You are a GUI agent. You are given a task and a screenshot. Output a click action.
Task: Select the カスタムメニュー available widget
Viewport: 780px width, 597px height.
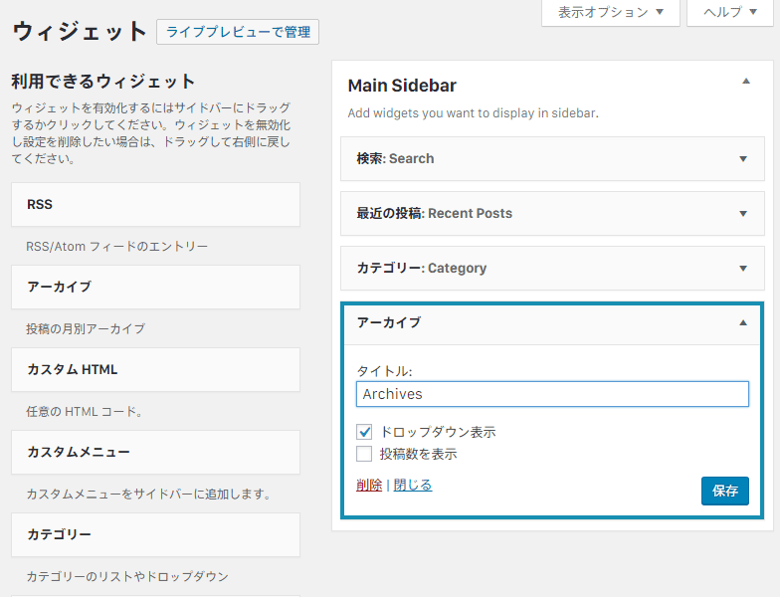pyautogui.click(x=155, y=452)
